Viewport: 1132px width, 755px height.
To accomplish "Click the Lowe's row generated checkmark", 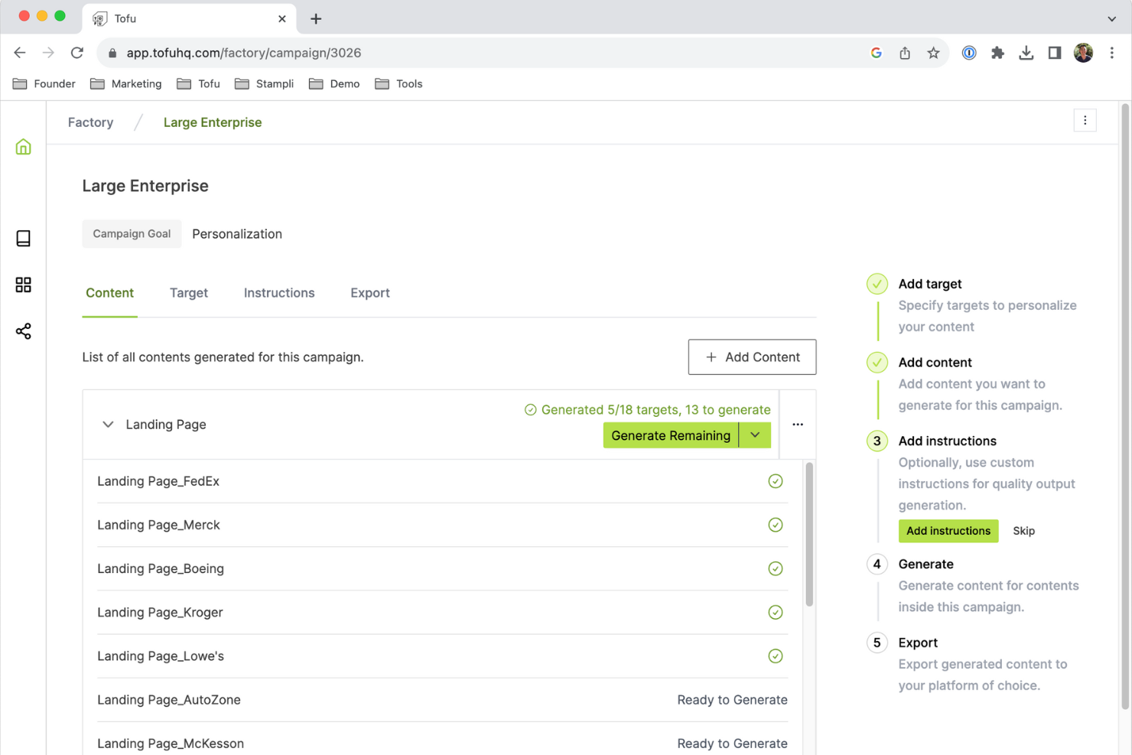I will pyautogui.click(x=776, y=656).
